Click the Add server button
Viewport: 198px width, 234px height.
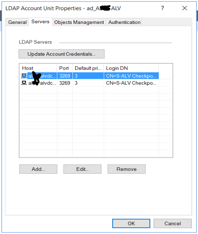click(38, 169)
